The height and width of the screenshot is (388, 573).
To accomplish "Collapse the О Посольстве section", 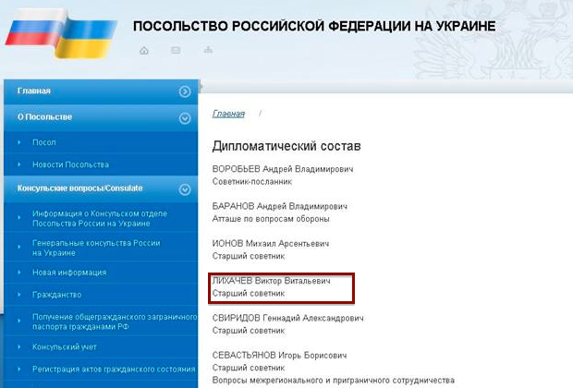I will (x=185, y=117).
